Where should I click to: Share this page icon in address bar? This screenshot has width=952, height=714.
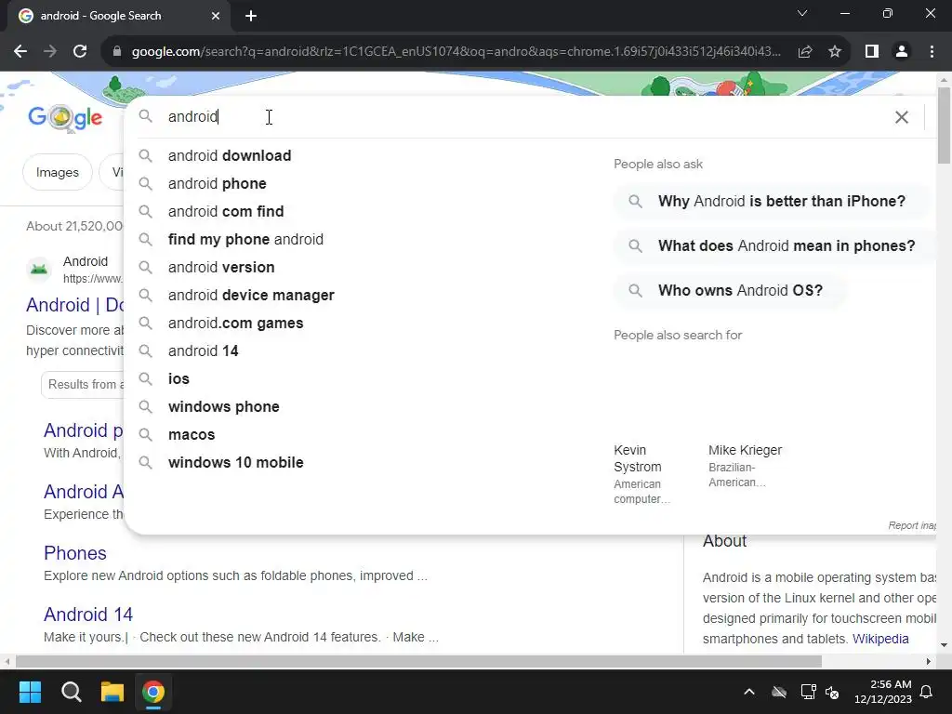(805, 52)
